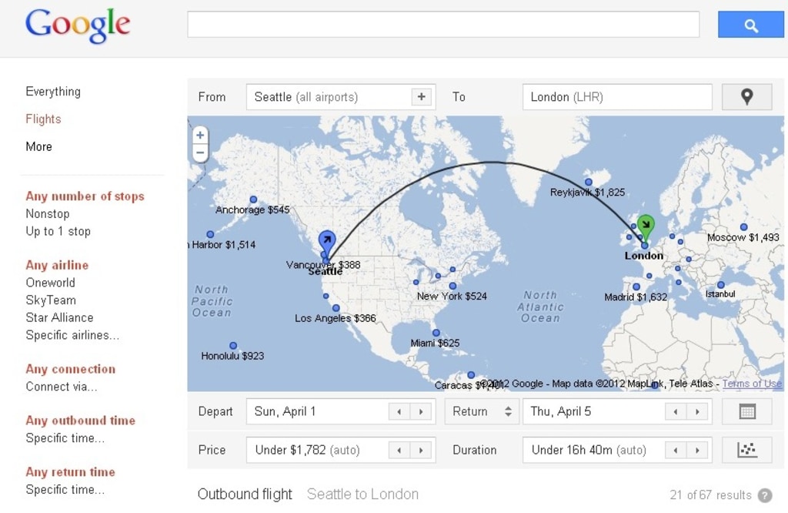Click the green London destination marker

pyautogui.click(x=646, y=226)
